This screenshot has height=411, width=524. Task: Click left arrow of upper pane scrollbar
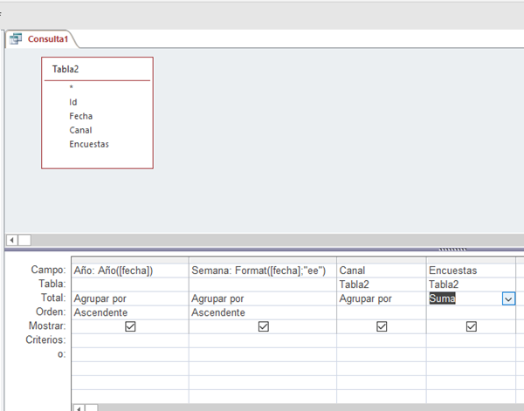10,239
